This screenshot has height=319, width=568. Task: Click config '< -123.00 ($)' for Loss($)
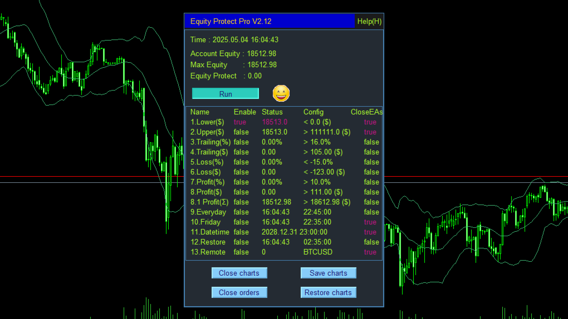point(324,172)
